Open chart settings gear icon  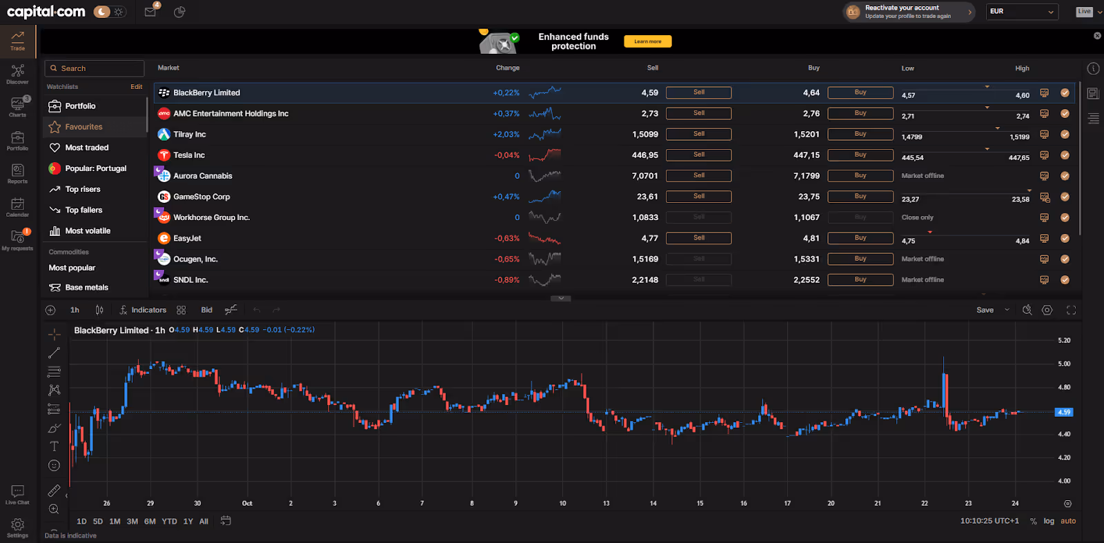[x=1047, y=310]
